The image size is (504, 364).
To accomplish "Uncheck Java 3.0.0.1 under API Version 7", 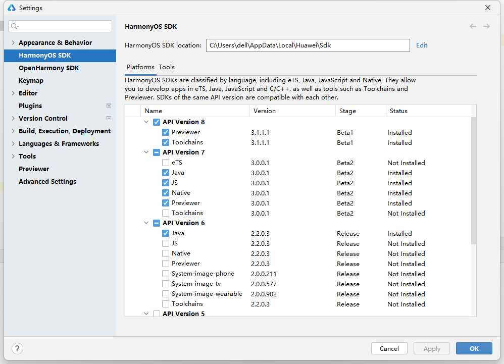I will click(166, 173).
